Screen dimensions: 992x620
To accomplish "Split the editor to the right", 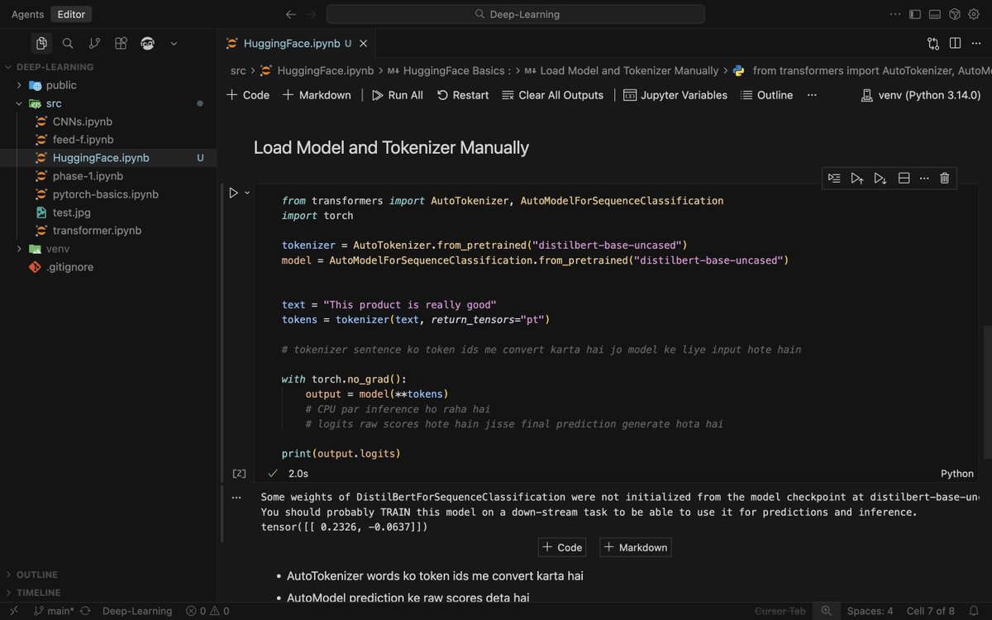I will click(x=955, y=43).
